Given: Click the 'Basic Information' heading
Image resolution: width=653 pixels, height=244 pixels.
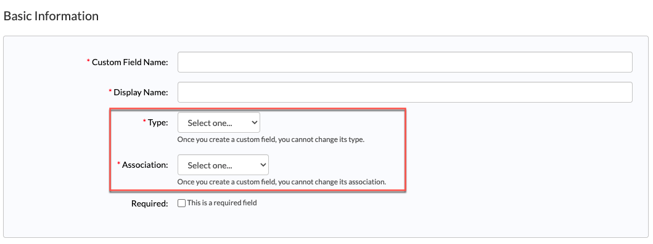Looking at the screenshot, I should click(x=51, y=16).
